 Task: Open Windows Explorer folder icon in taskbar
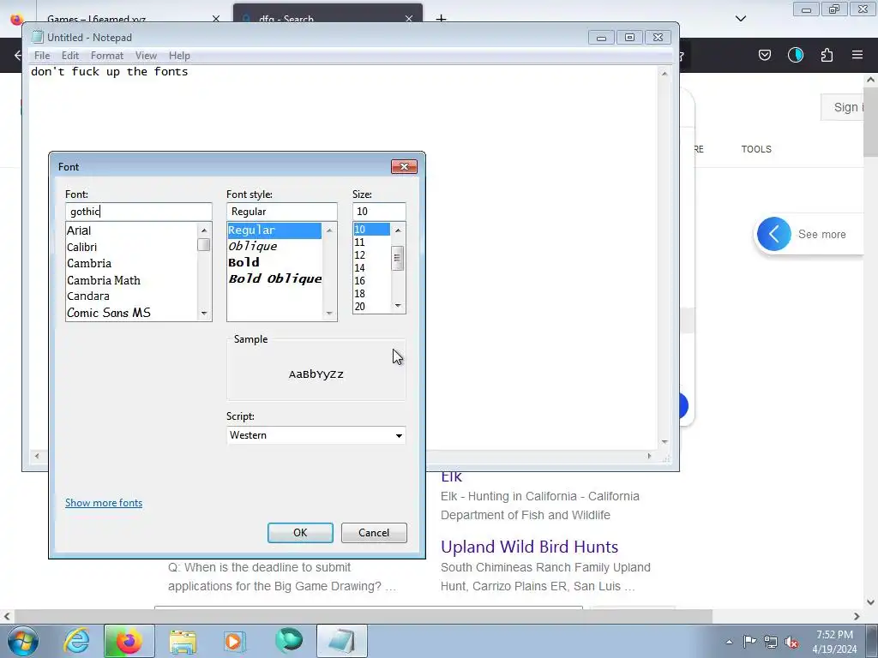click(183, 641)
